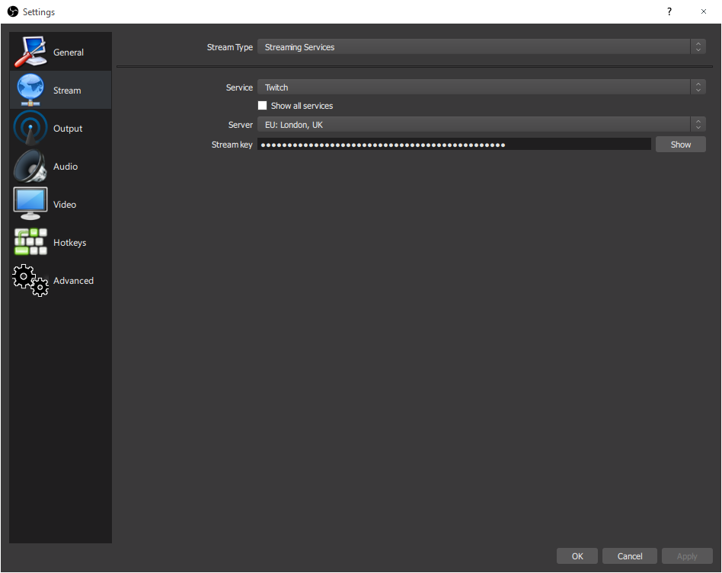
Task: Switch to the Hotkeys tab label
Action: 69,243
